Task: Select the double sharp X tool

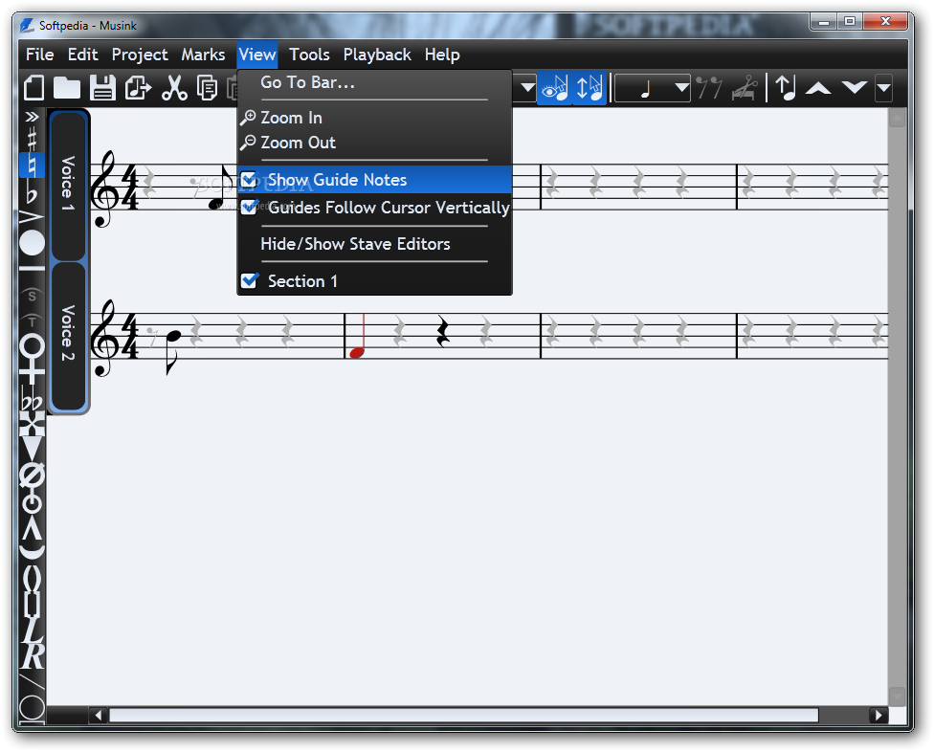Action: 33,424
